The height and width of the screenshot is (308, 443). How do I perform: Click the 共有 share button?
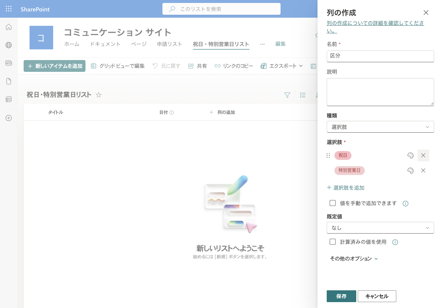click(198, 66)
